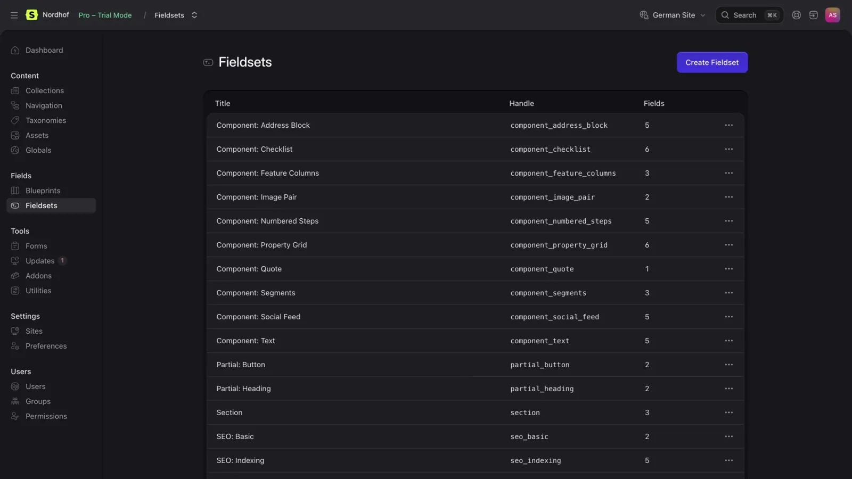This screenshot has height=479, width=852.
Task: Open actions menu for Component: Quote
Action: (x=728, y=269)
